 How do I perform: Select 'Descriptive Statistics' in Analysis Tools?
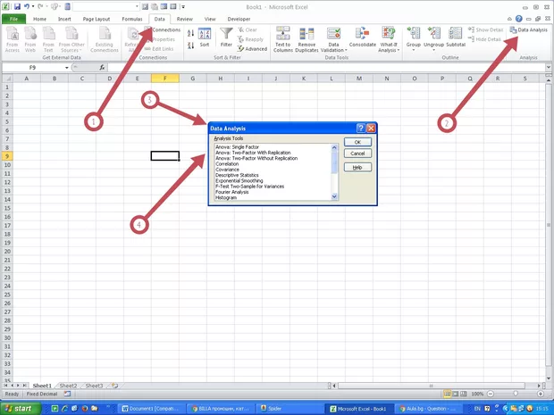pyautogui.click(x=237, y=175)
